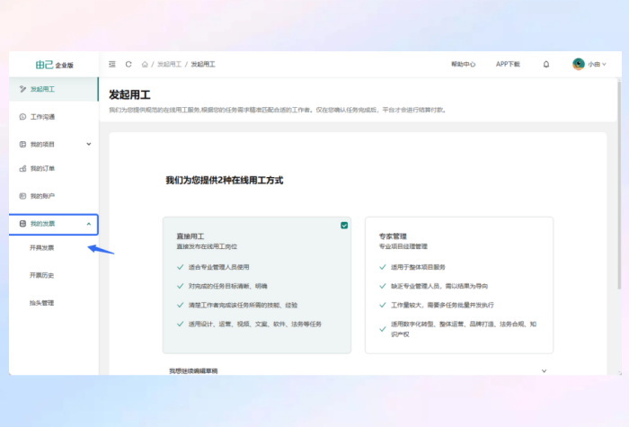Open APP下载 link

pos(508,64)
